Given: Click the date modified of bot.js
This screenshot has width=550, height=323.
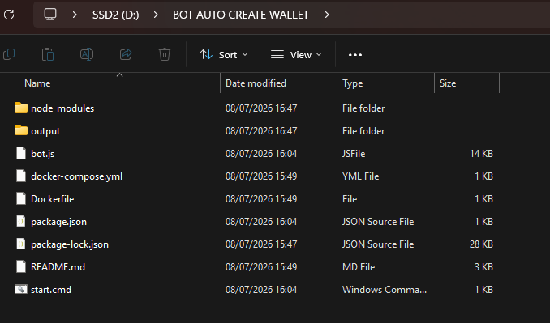Looking at the screenshot, I should [261, 154].
